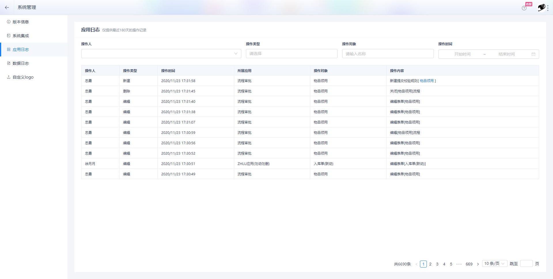Open the calendar icon in 操作时间 field
This screenshot has height=279, width=553.
[533, 54]
